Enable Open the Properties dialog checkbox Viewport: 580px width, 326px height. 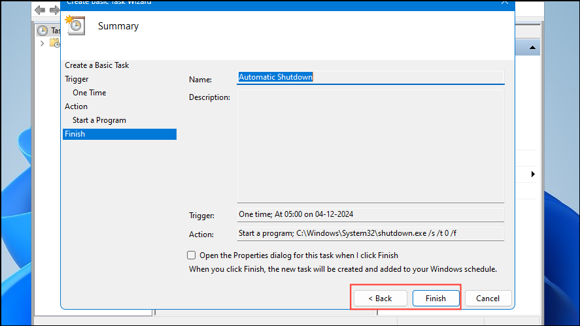[x=192, y=255]
